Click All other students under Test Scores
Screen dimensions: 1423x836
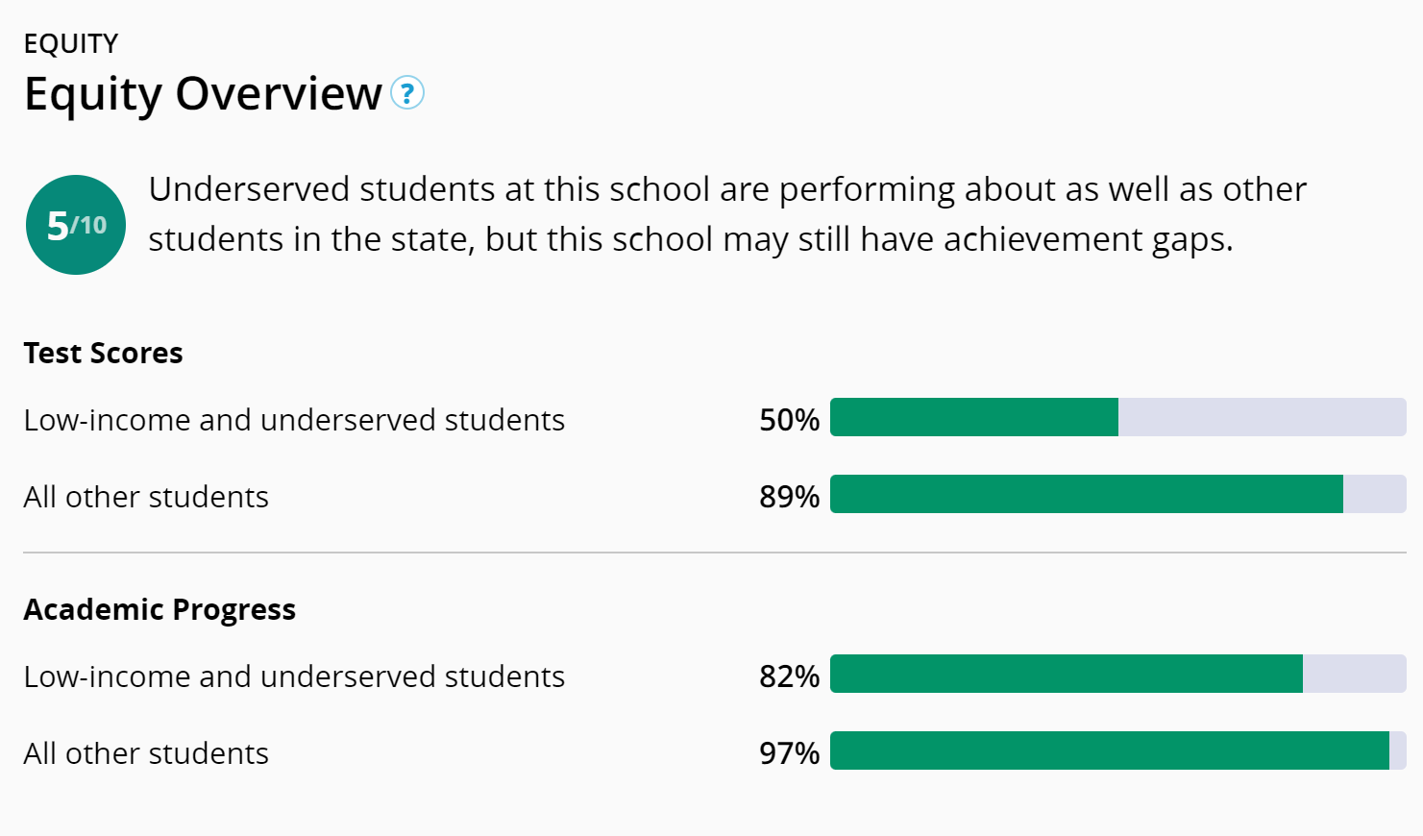tap(146, 497)
